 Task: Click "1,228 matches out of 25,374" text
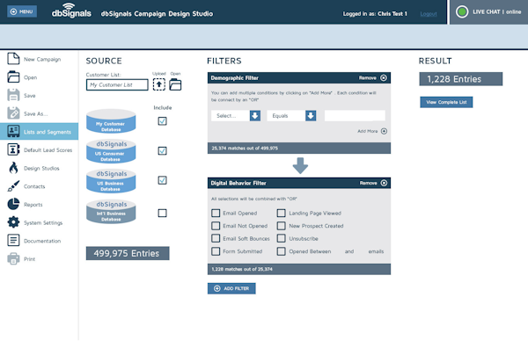242,269
